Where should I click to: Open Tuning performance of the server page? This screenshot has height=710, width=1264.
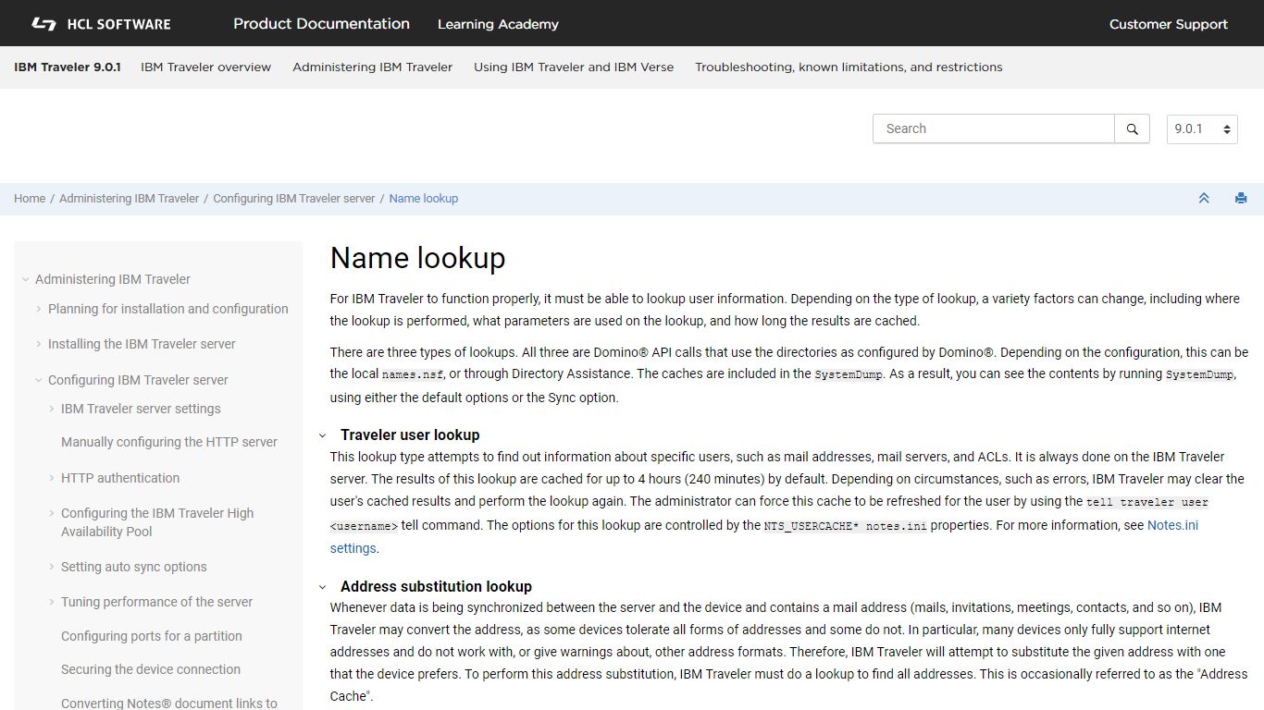tap(157, 602)
